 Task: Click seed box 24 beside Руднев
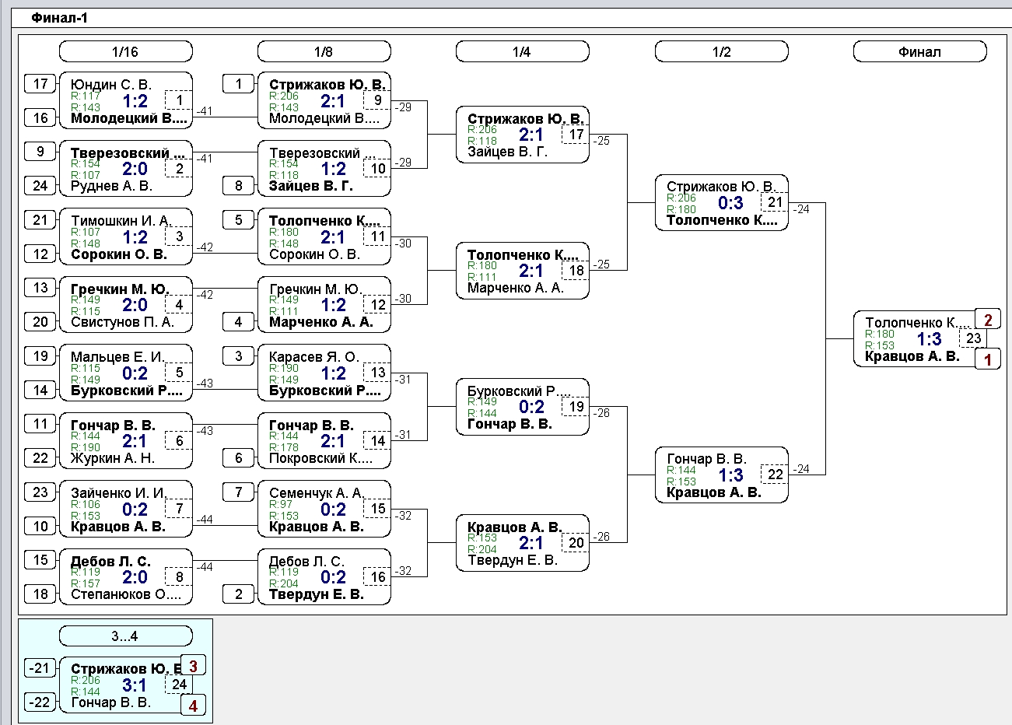[x=40, y=186]
